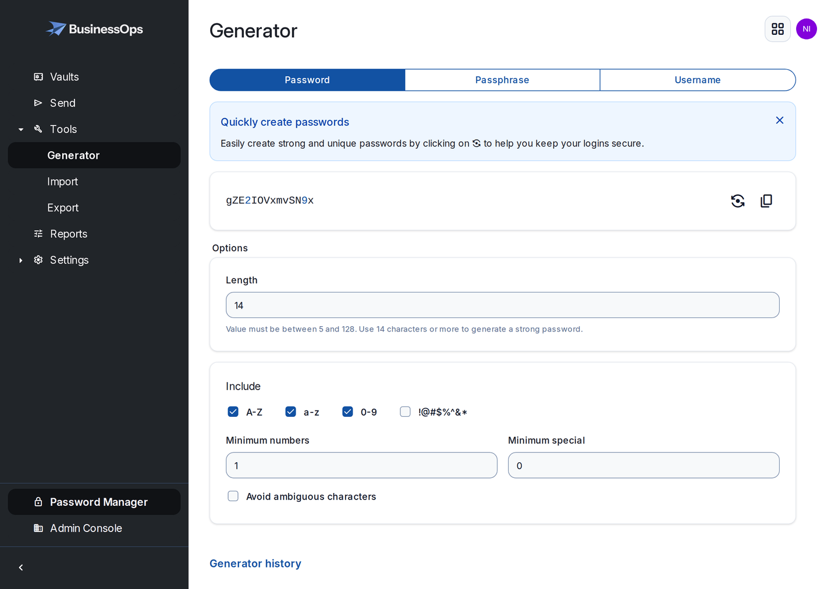Click the length hint text below input
Image resolution: width=838 pixels, height=589 pixels.
(404, 329)
